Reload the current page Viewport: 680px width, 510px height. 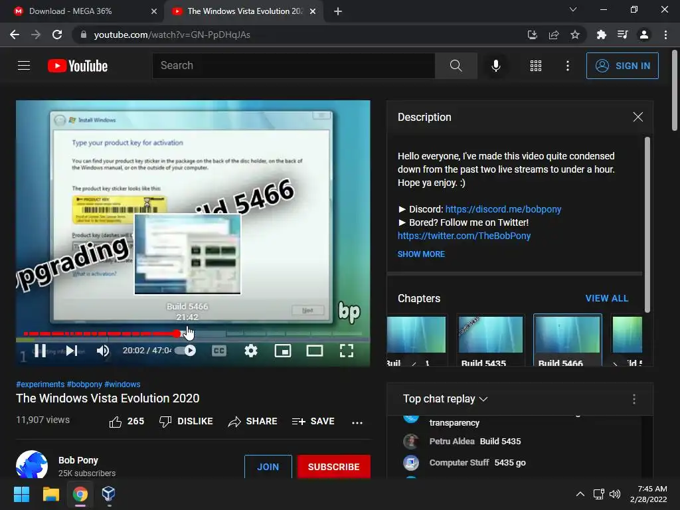pyautogui.click(x=57, y=35)
